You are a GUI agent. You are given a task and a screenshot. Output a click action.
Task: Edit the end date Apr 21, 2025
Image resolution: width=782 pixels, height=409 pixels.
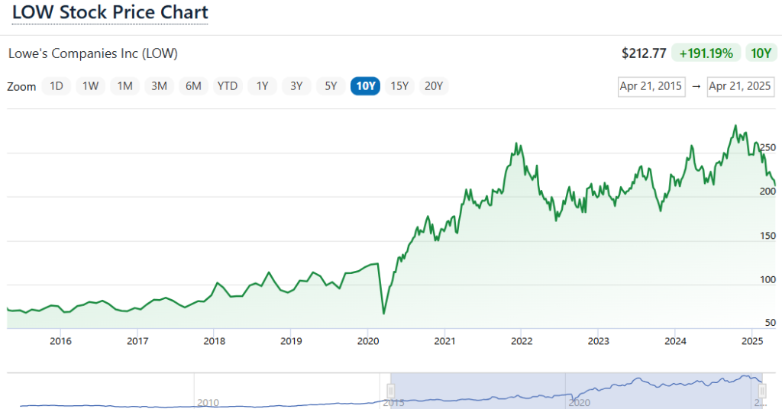[x=741, y=87]
